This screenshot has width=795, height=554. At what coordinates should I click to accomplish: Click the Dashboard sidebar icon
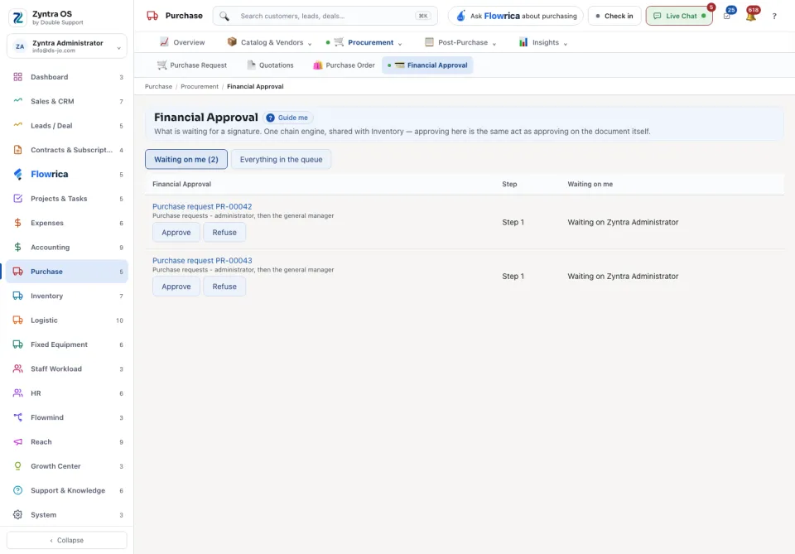(x=17, y=77)
